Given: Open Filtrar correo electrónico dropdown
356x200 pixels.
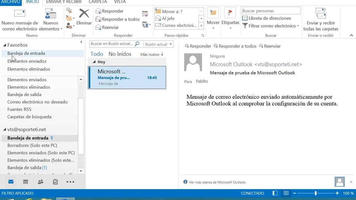Looking at the screenshot, I should (271, 26).
